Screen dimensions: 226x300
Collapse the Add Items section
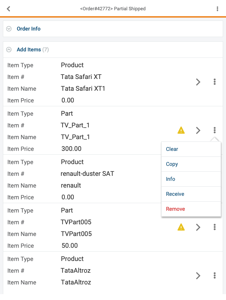pyautogui.click(x=9, y=50)
